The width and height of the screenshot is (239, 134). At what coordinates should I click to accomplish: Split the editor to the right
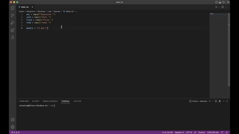click(x=223, y=7)
